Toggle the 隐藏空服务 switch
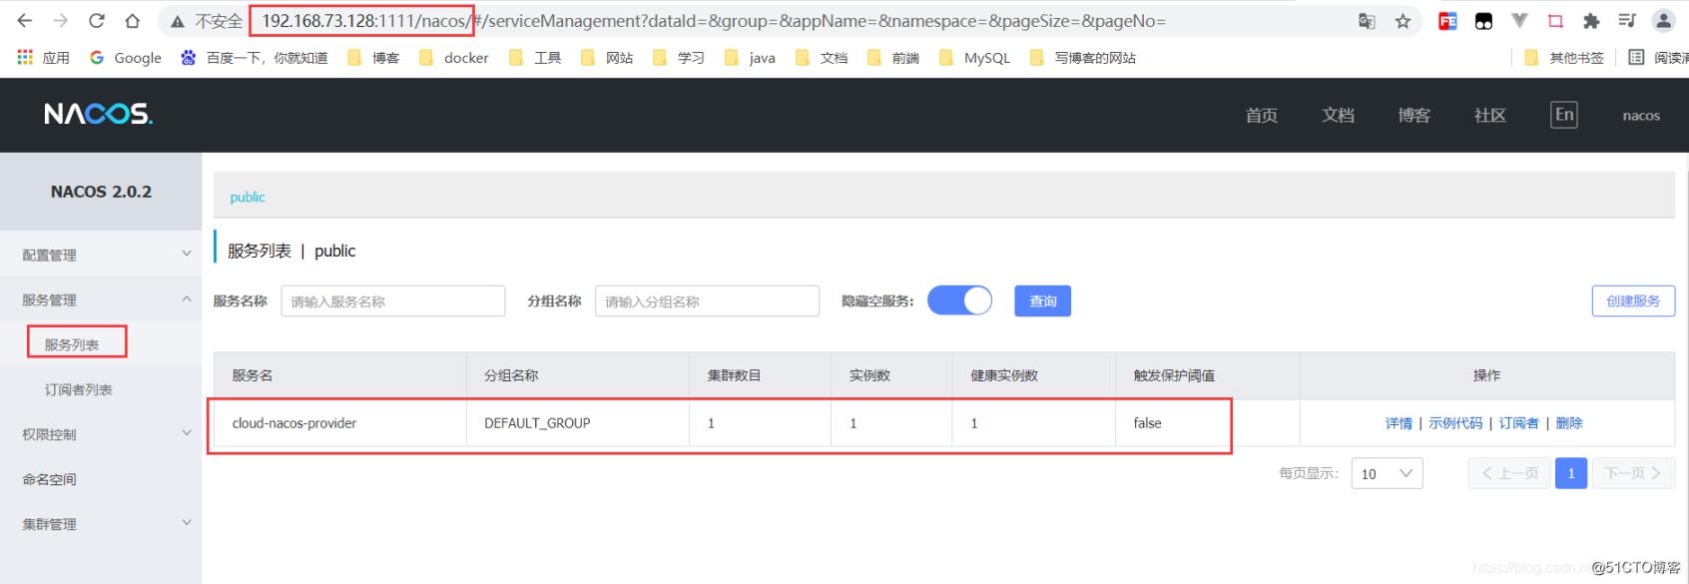Viewport: 1689px width, 584px height. point(959,300)
